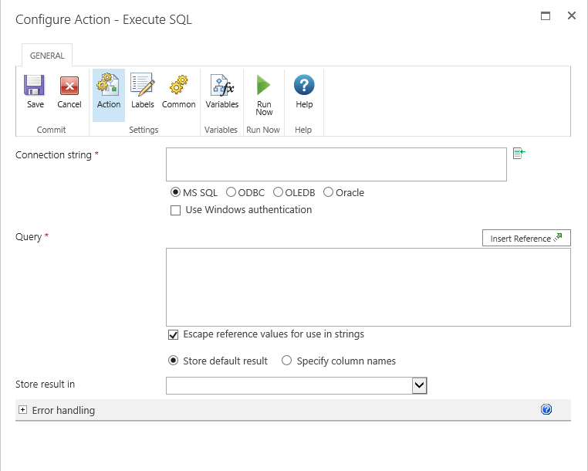The width and height of the screenshot is (588, 471).
Task: Click the Error handling section label
Action: click(x=63, y=410)
